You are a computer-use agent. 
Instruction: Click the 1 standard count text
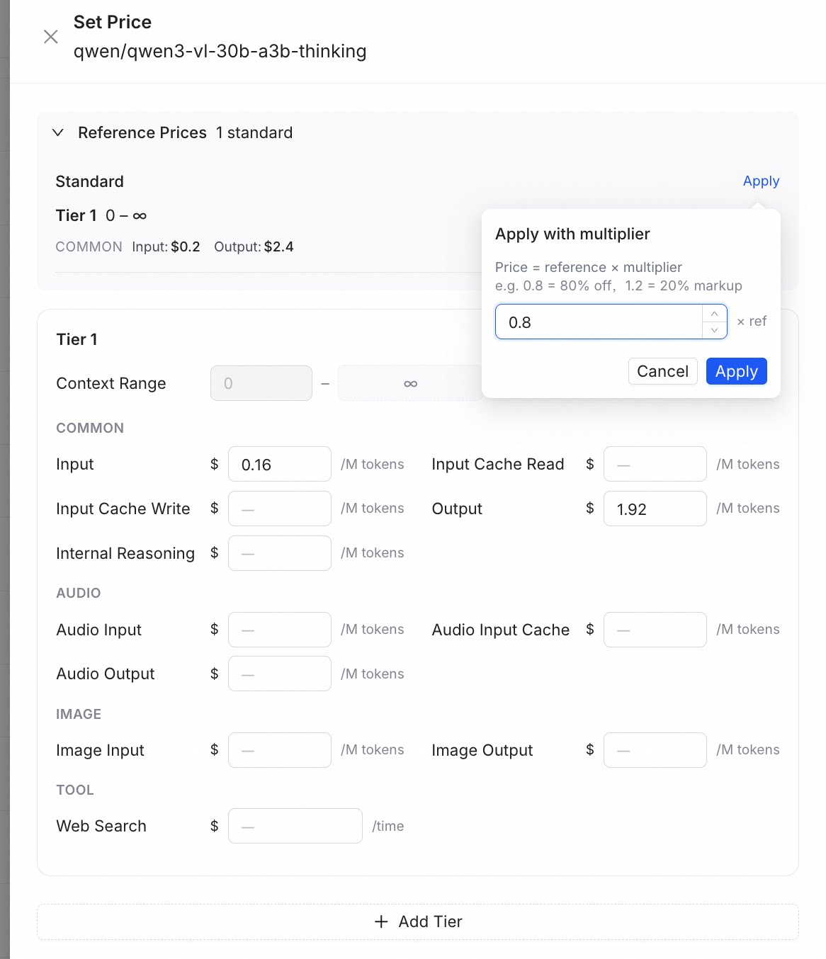coord(254,132)
